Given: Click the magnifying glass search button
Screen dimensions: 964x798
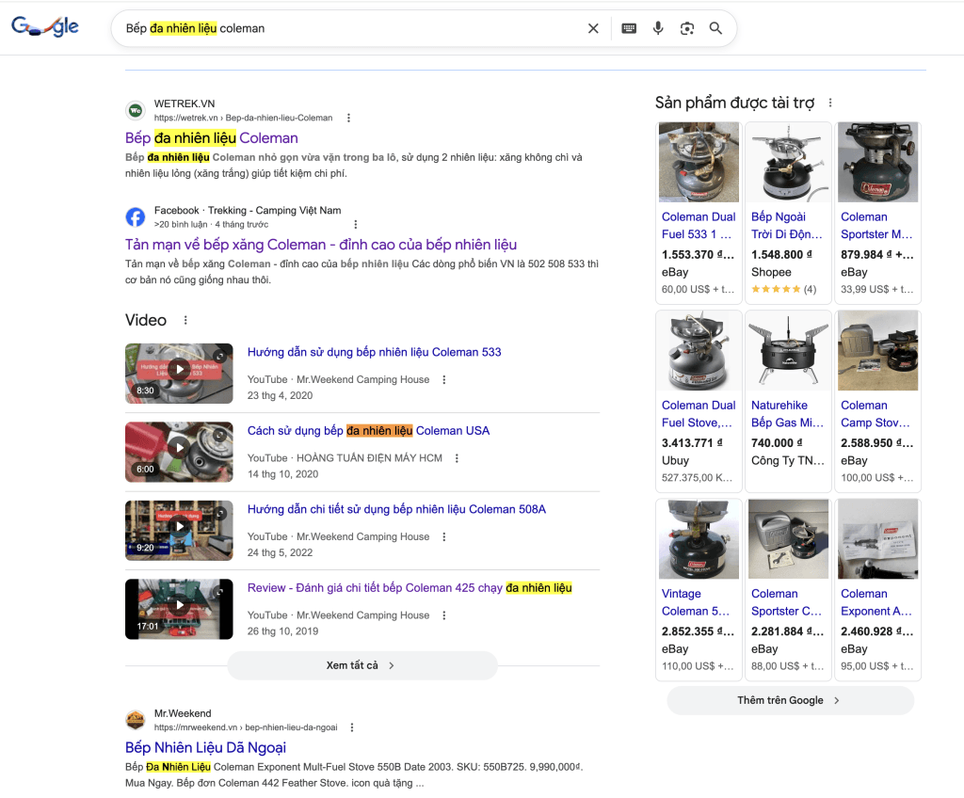Looking at the screenshot, I should coord(715,28).
